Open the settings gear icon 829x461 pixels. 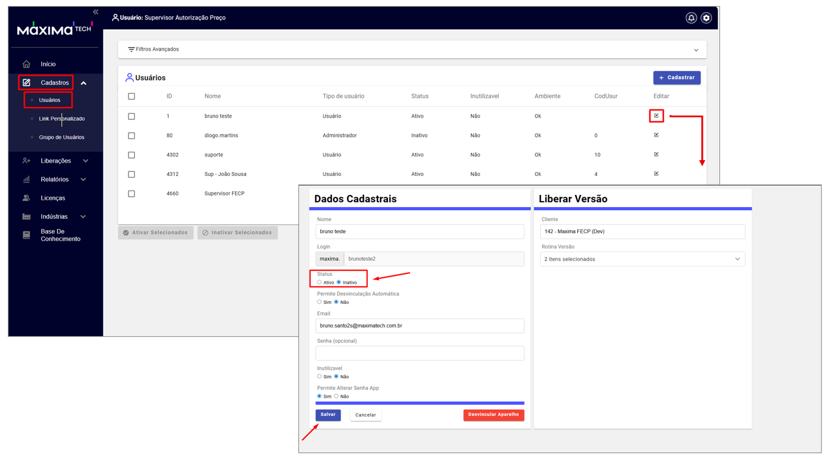pyautogui.click(x=706, y=18)
